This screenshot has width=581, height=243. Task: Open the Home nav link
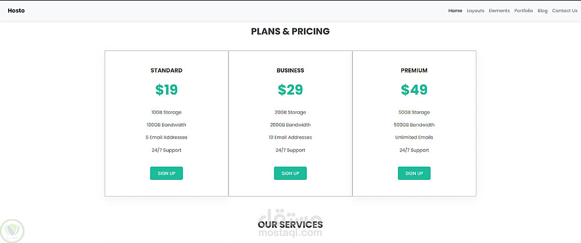click(x=455, y=10)
